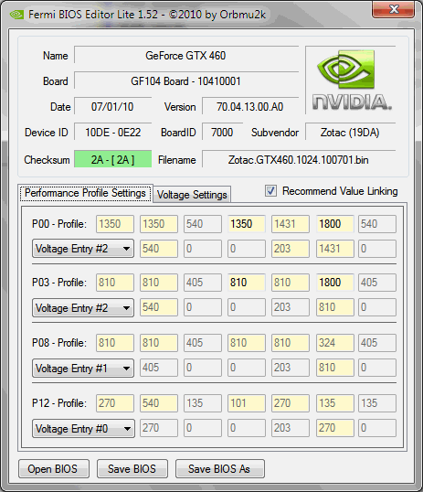Switch to the Voltage Settings tab
Viewport: 423px width, 492px height.
[192, 195]
